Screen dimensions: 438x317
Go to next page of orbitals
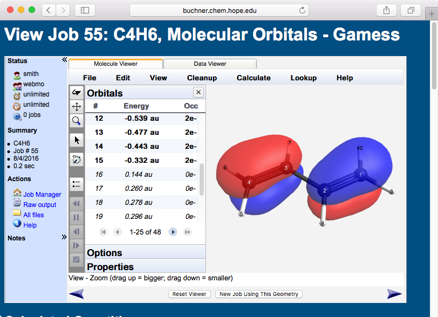[x=173, y=232]
